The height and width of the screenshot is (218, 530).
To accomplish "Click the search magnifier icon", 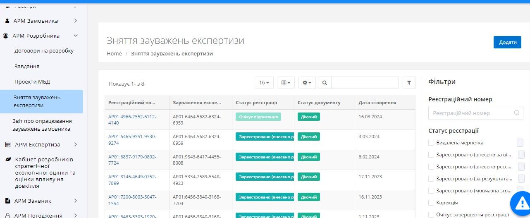I will [x=325, y=83].
